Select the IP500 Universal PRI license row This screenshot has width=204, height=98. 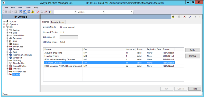[109, 66]
